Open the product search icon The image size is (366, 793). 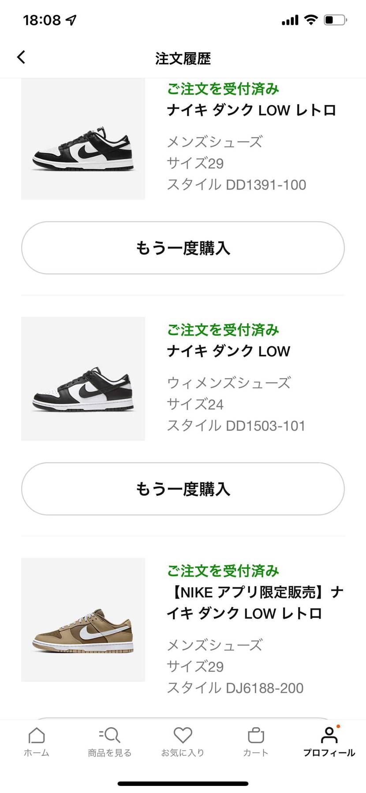(x=109, y=735)
